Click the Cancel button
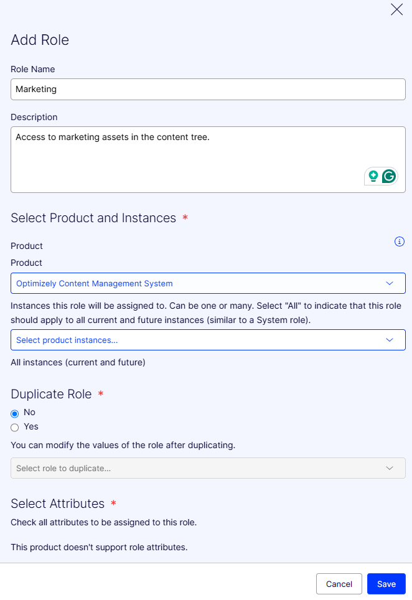Viewport: 412px width, 600px height. pos(339,584)
